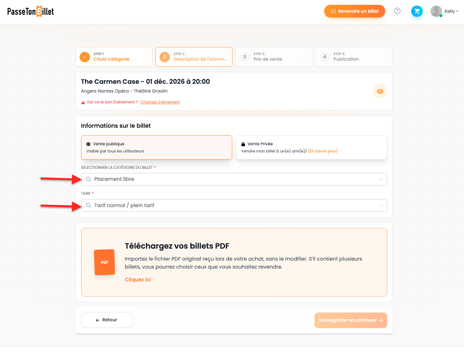
Task: Go to Step 4 Publication tab
Action: [x=354, y=57]
